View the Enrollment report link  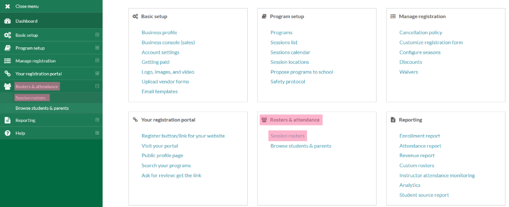pos(420,136)
